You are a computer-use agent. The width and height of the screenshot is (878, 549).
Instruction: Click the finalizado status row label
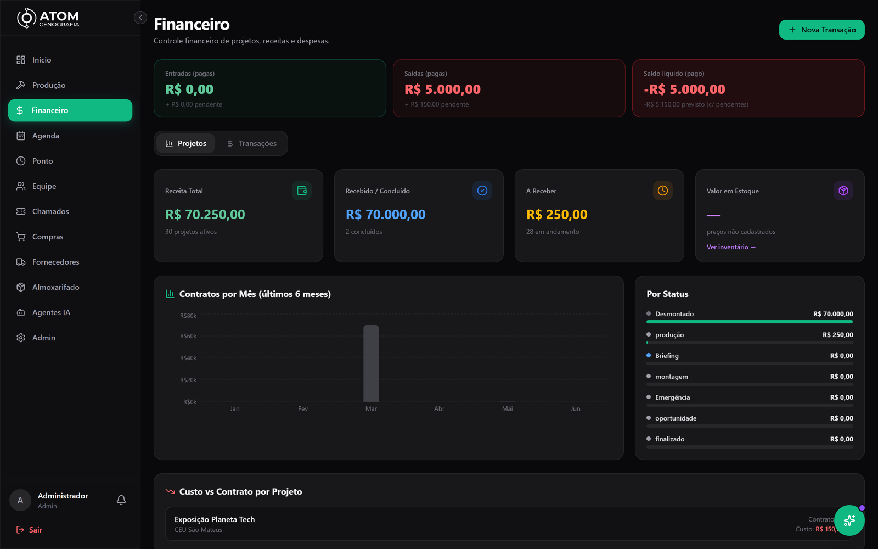click(670, 439)
